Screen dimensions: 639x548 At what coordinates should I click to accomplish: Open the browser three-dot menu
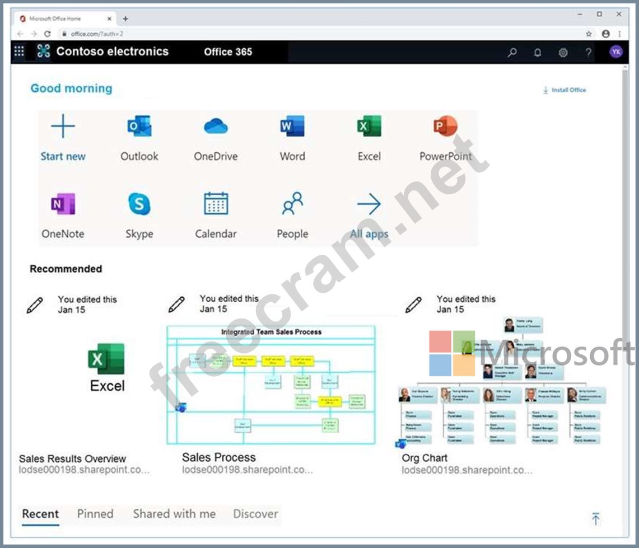[619, 34]
